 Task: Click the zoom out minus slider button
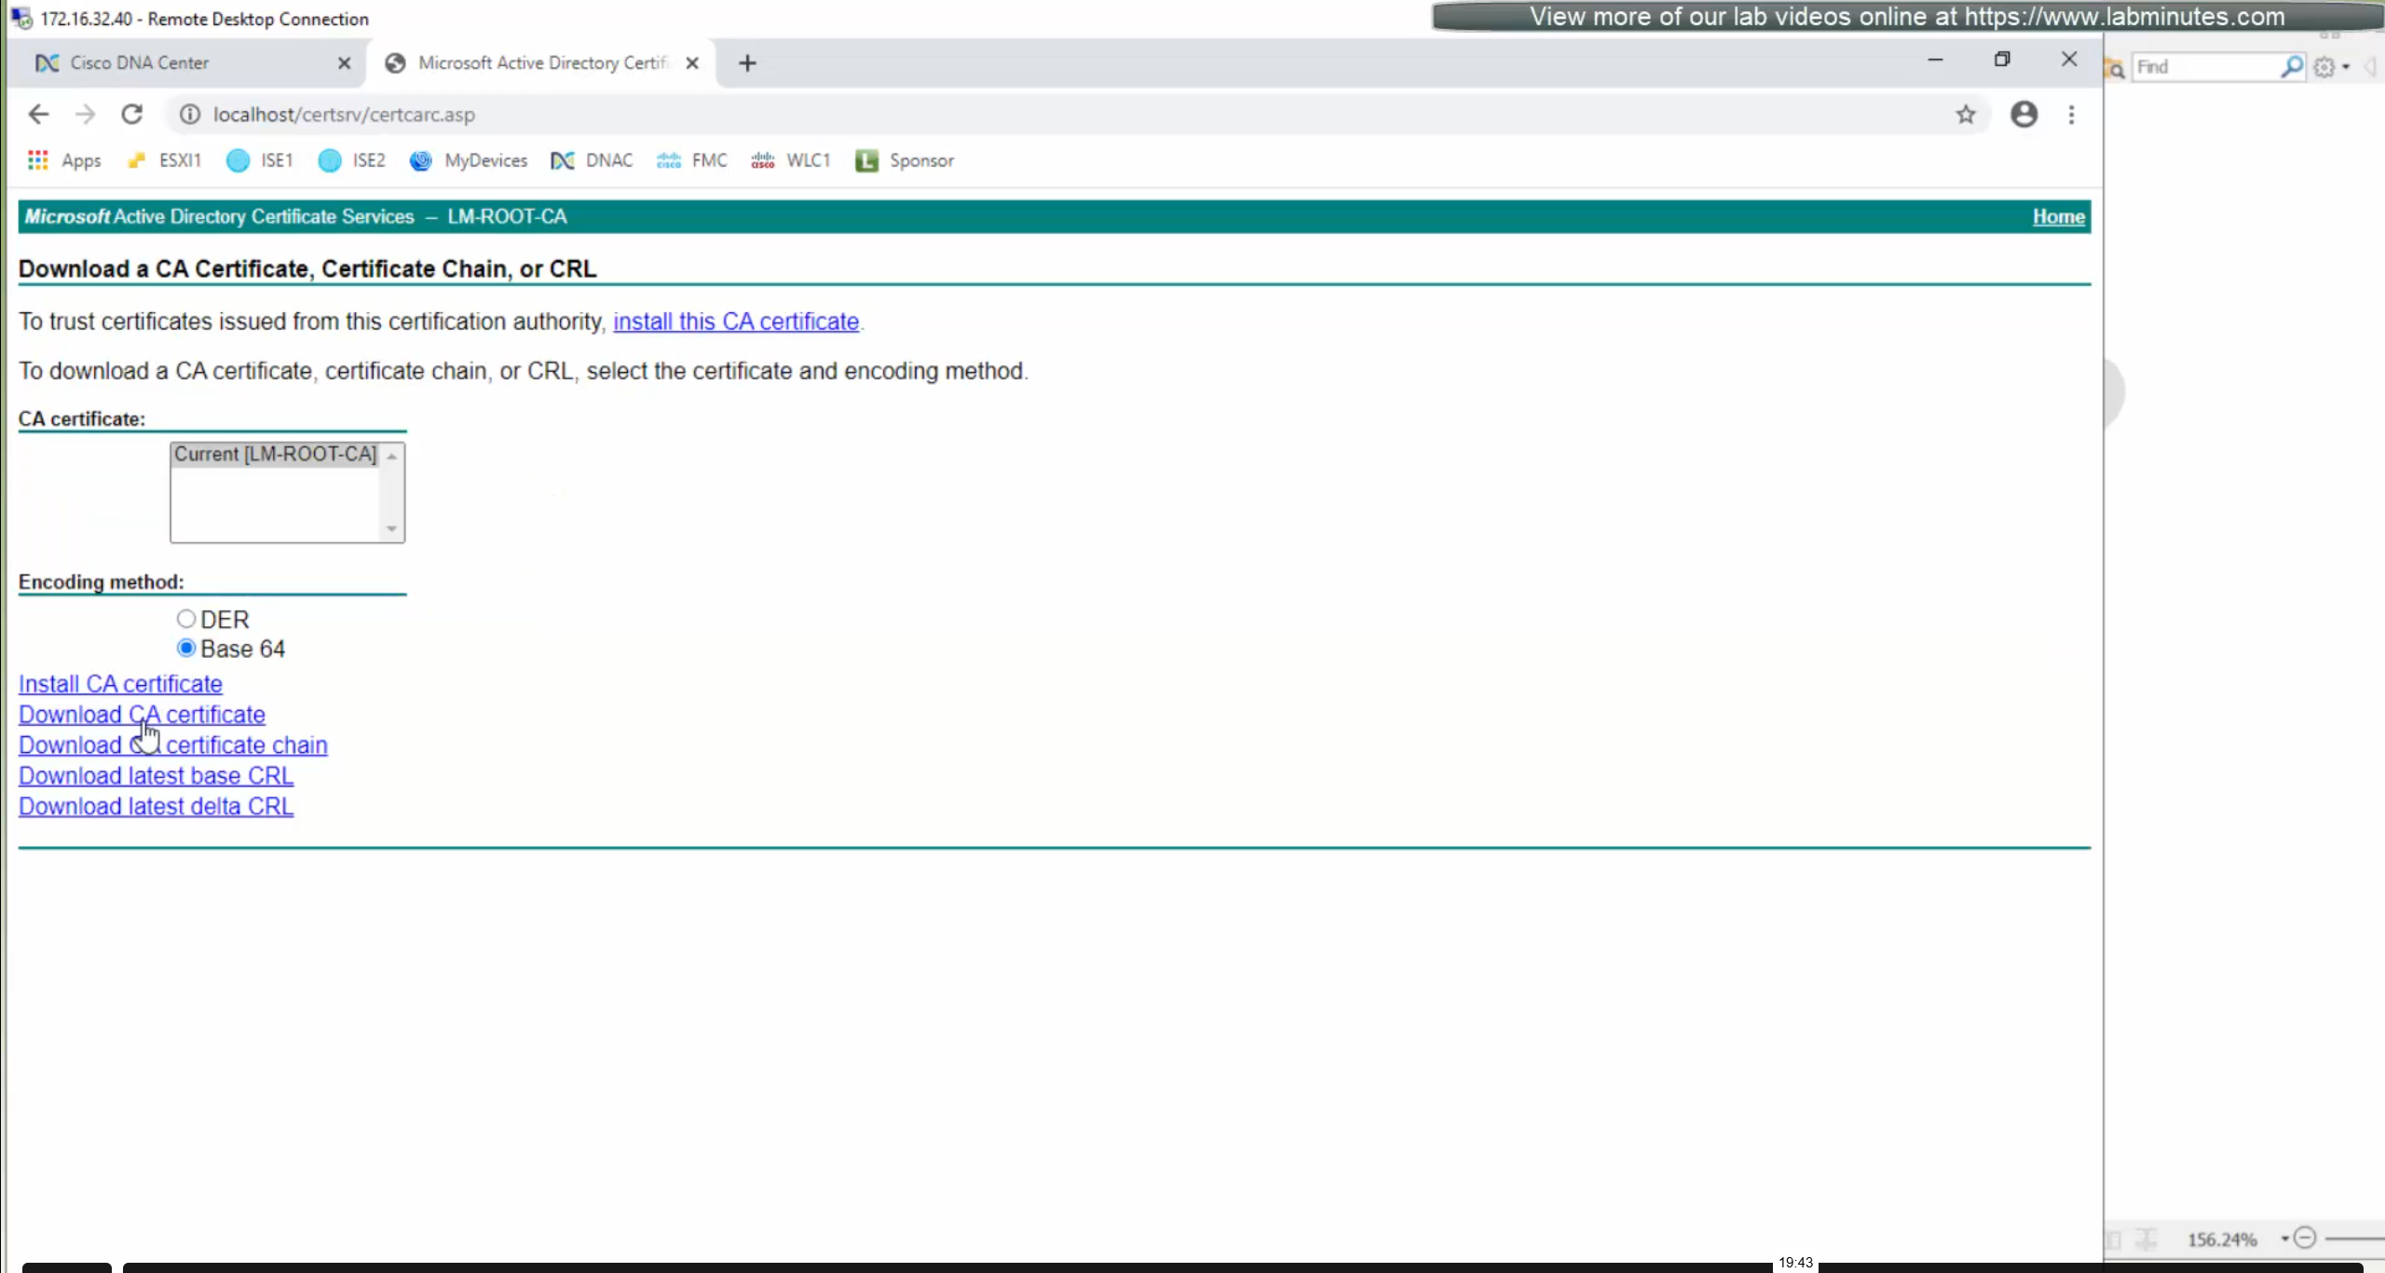(2305, 1238)
